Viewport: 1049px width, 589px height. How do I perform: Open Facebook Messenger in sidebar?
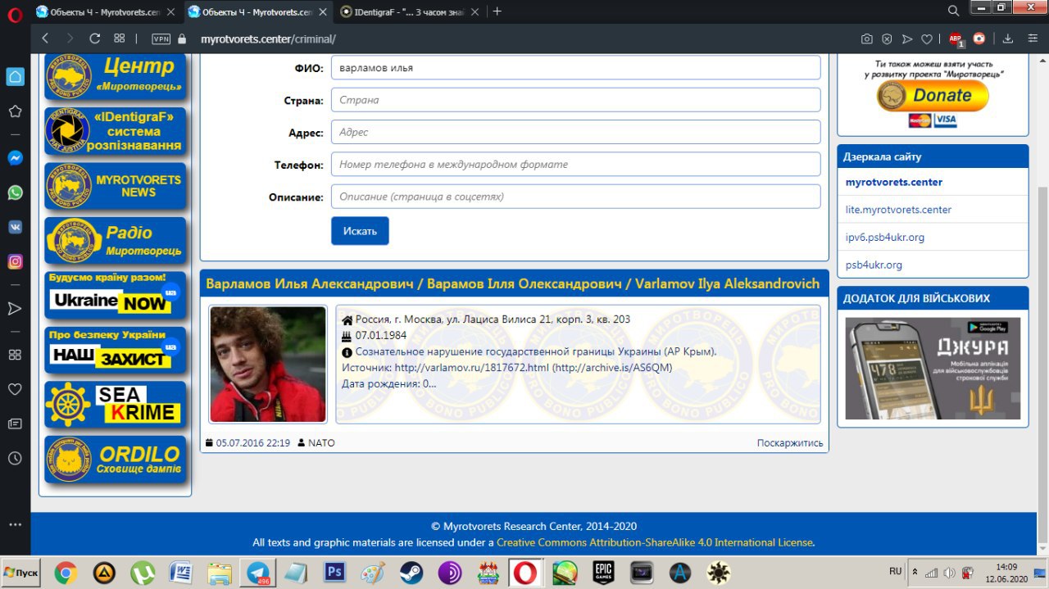coord(15,158)
